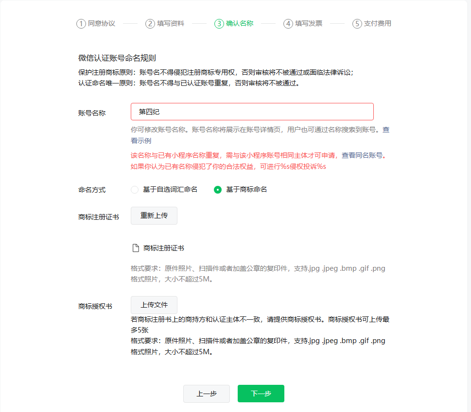Proceed with green 下一步 button
471x412 pixels.
point(261,394)
